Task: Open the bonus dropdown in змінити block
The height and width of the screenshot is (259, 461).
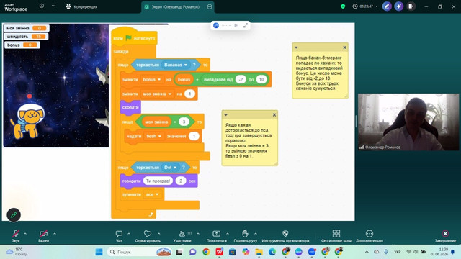Action: [152, 80]
